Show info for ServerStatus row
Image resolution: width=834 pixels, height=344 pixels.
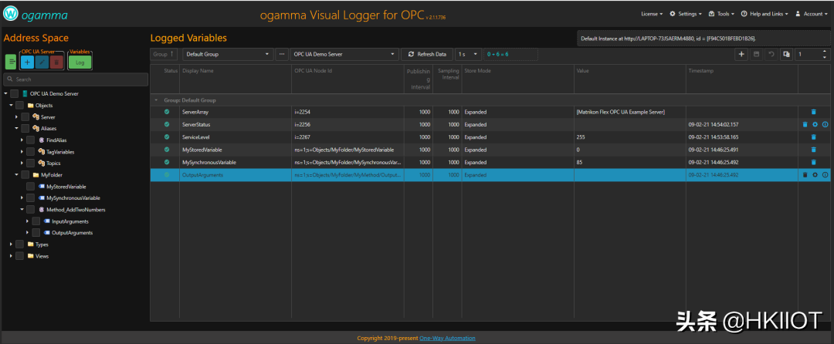(825, 124)
